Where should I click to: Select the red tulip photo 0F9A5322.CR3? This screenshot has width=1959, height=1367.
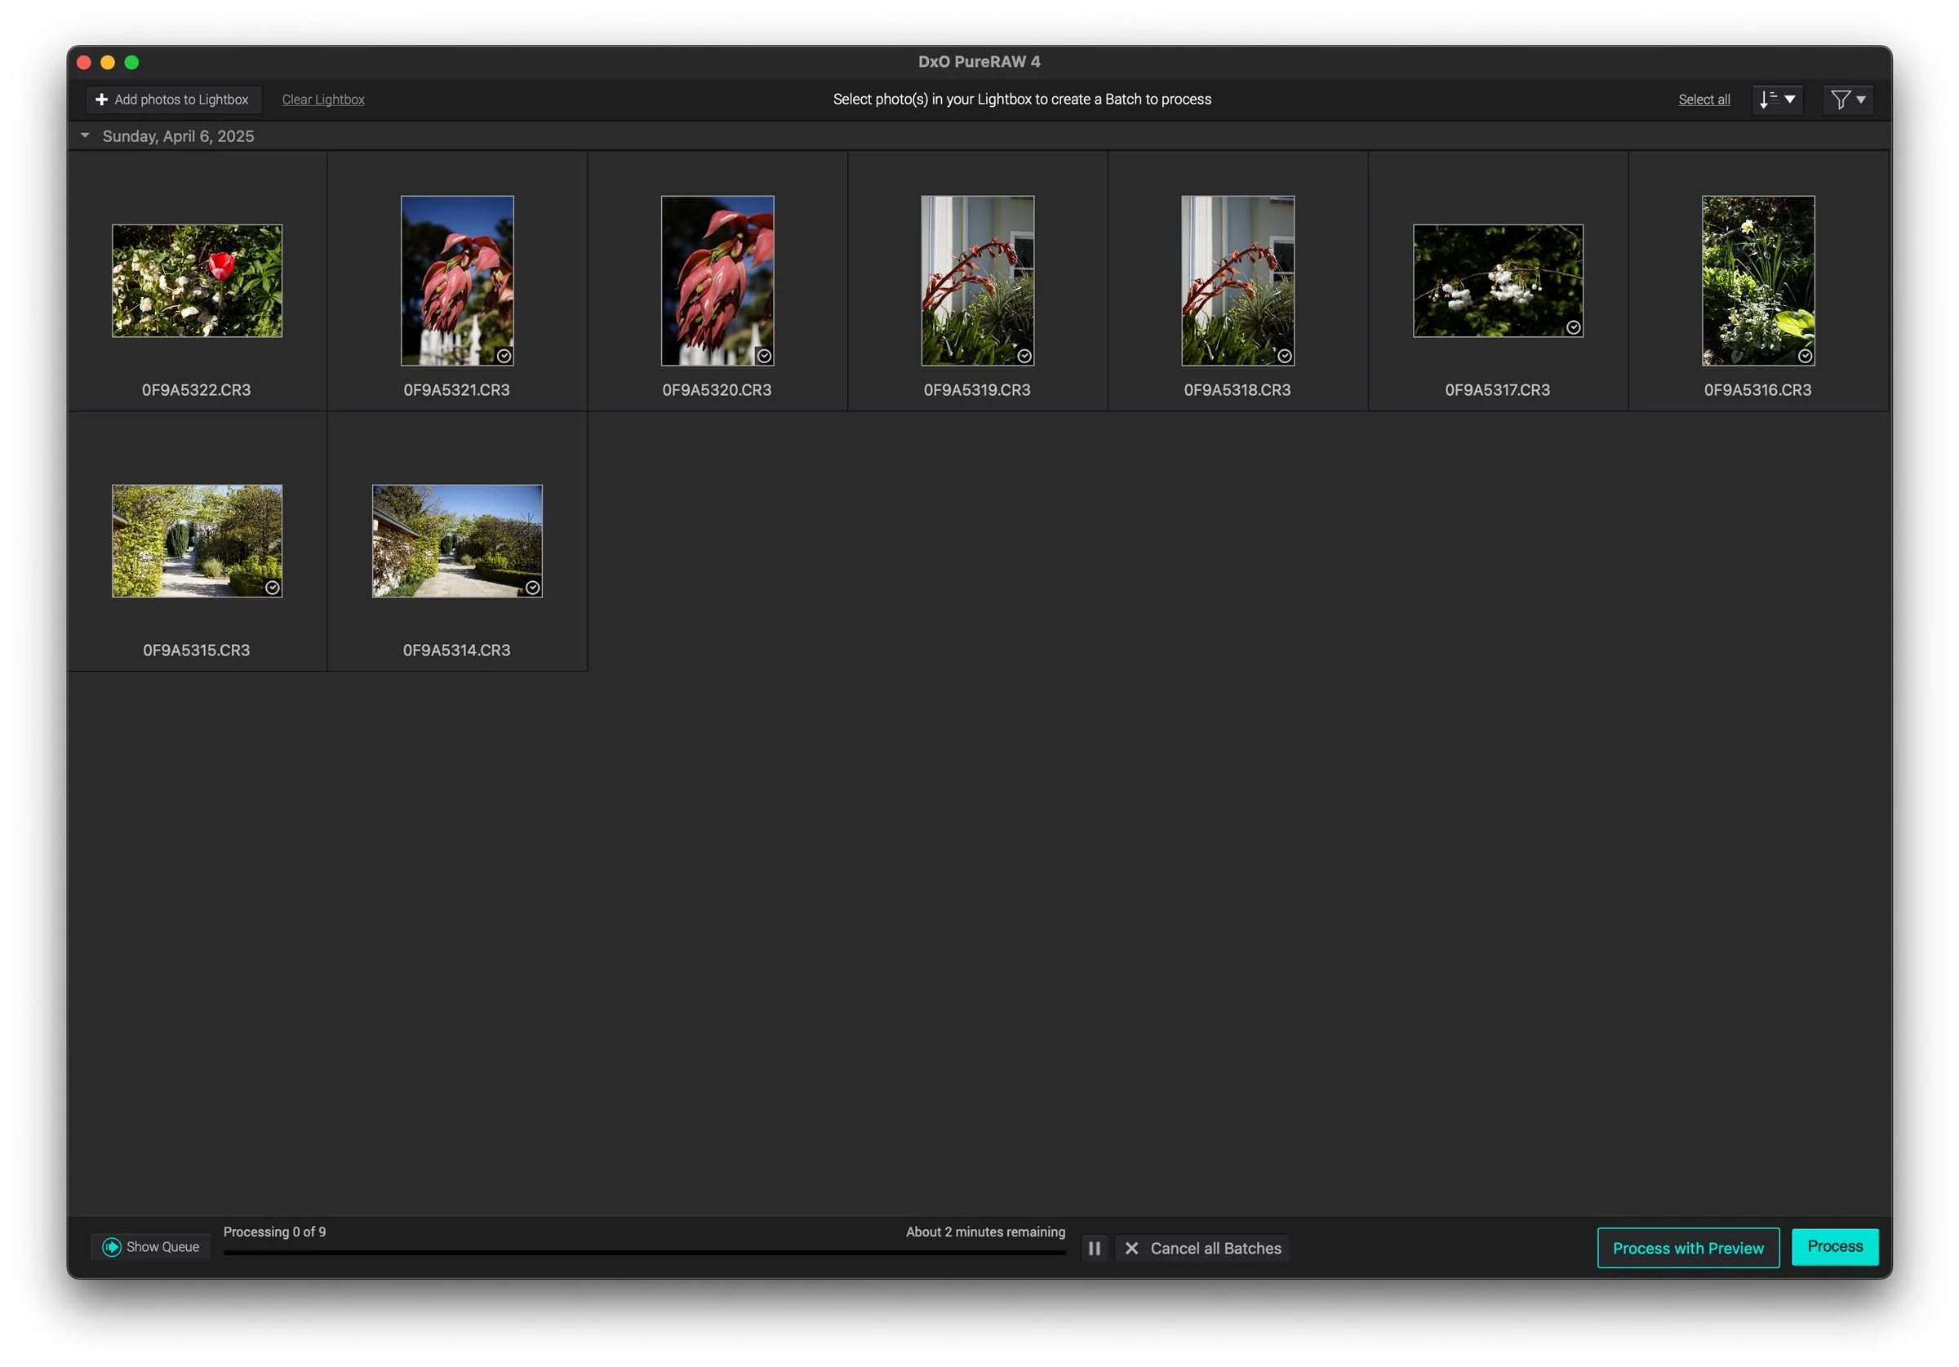197,281
